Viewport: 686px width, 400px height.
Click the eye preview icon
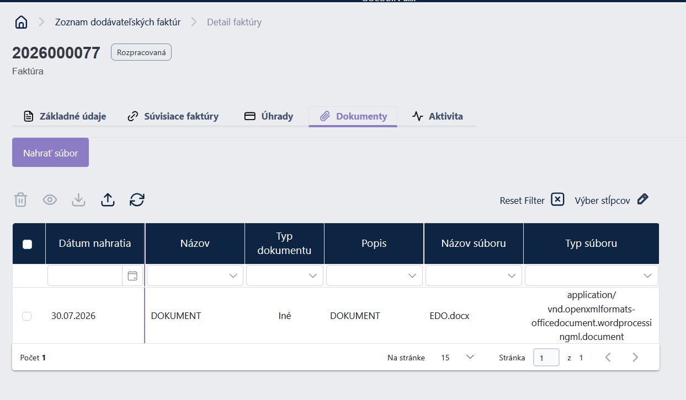tap(50, 199)
